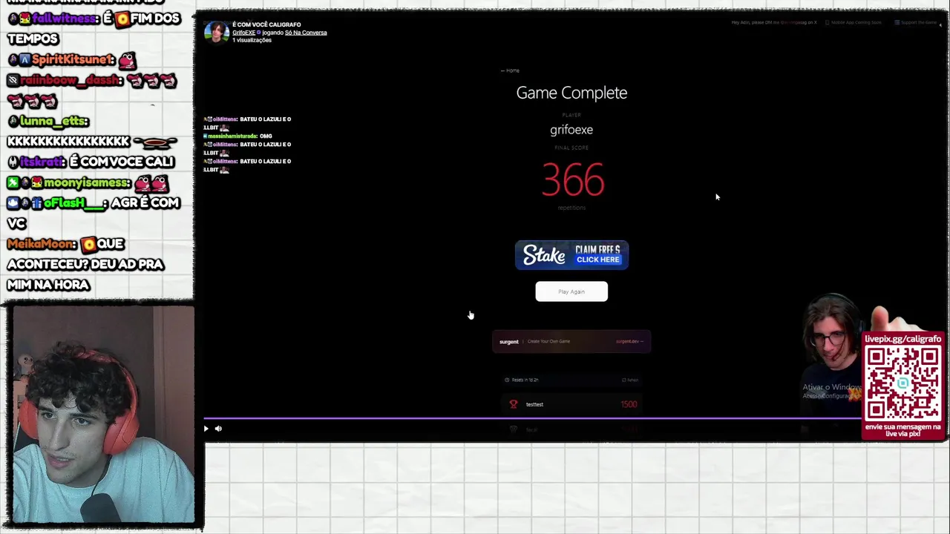Click the surgent Create Your Own Game banner

(571, 341)
